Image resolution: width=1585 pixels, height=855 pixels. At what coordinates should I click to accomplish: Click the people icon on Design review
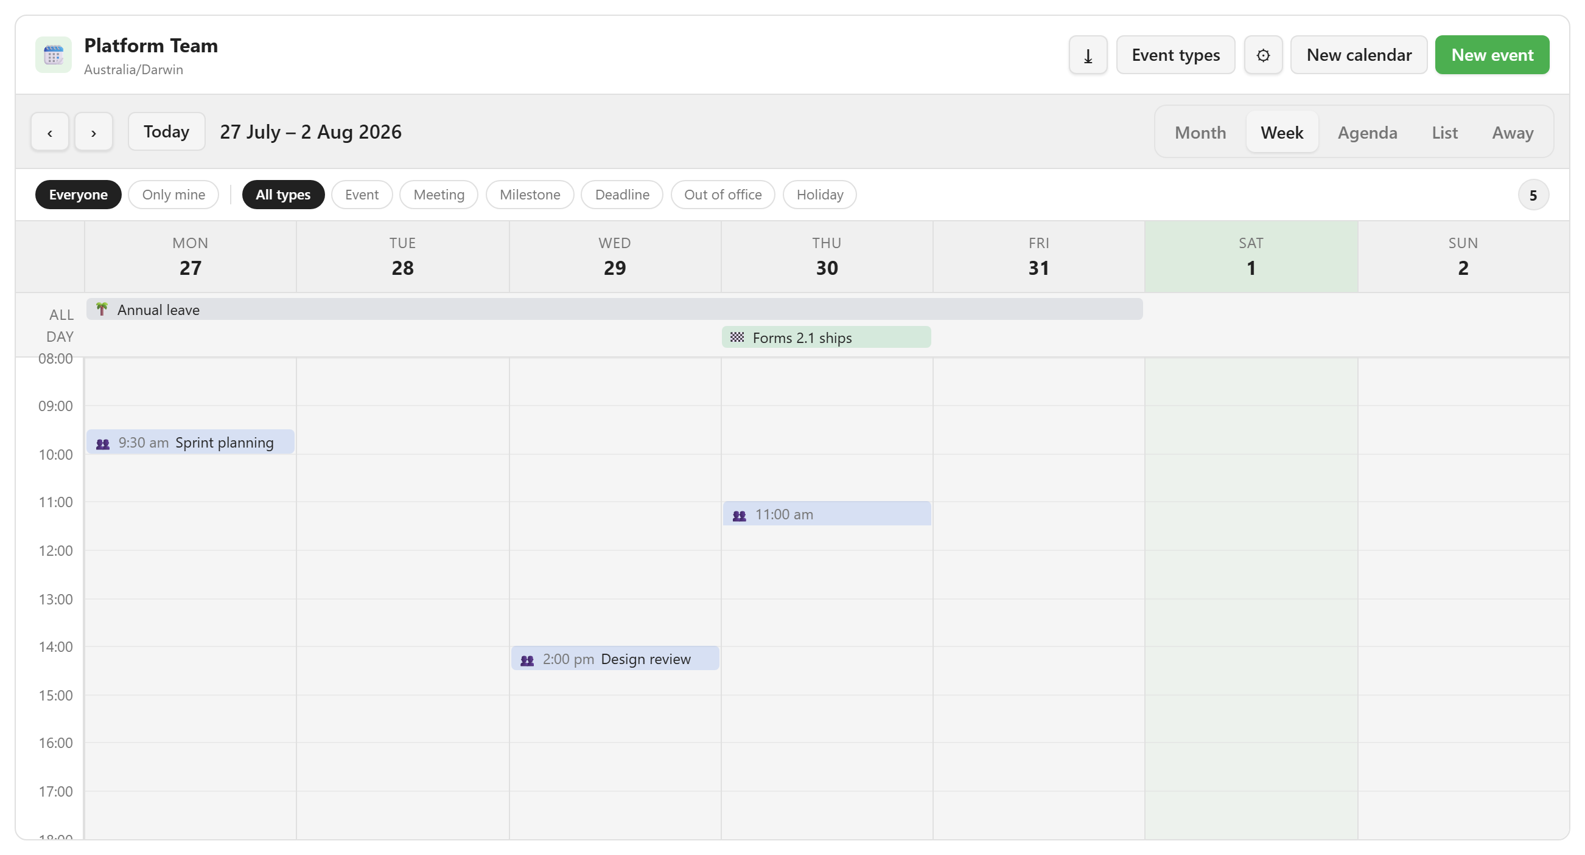pos(527,660)
